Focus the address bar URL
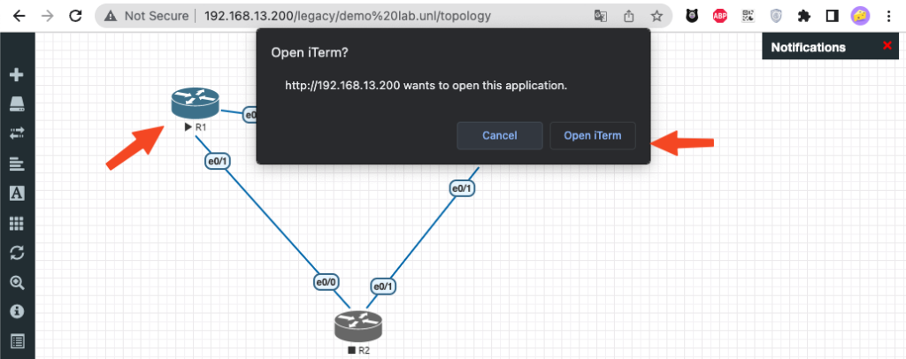Image resolution: width=906 pixels, height=359 pixels. coord(347,16)
